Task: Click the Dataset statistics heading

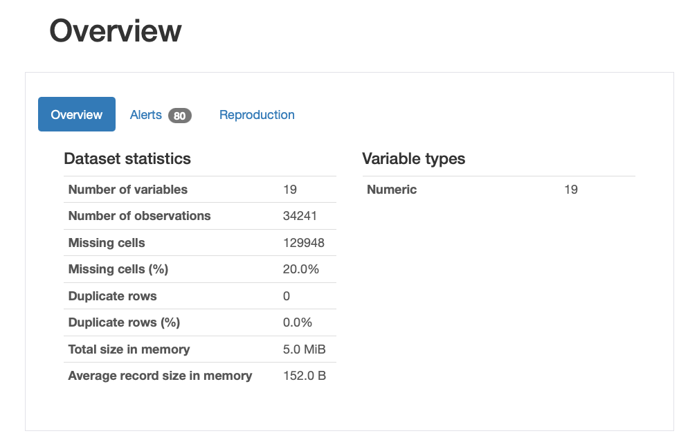Action: pos(127,158)
